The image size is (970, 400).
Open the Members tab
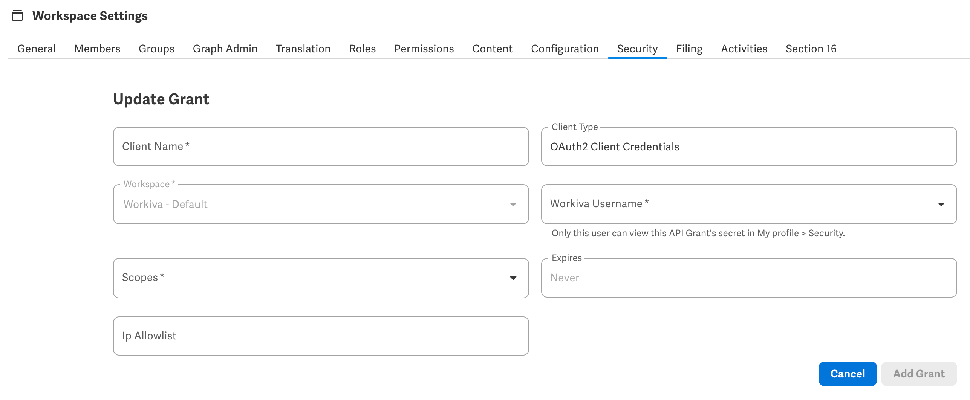coord(97,49)
